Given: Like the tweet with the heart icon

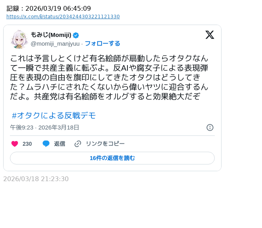Looking at the screenshot, I should click(15, 144).
